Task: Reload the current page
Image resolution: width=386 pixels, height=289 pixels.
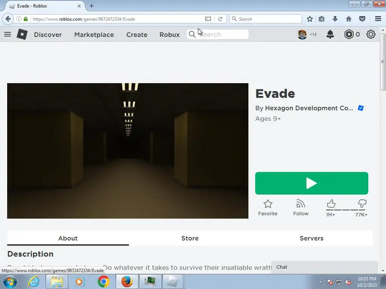Action: point(220,19)
